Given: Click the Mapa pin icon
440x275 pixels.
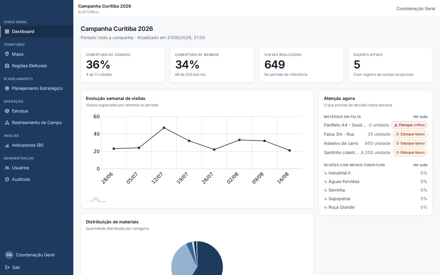Looking at the screenshot, I should click(7, 54).
